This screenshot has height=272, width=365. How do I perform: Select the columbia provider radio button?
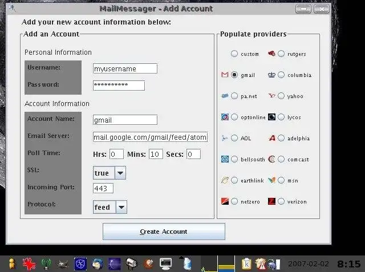(281, 75)
